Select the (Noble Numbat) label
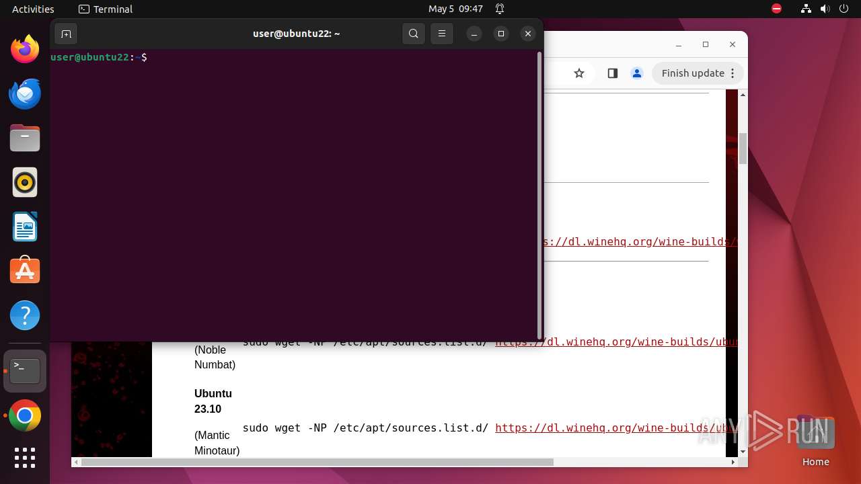Screen dimensions: 861x484 [215, 358]
